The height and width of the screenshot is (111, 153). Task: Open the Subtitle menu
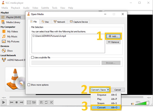point(45,8)
